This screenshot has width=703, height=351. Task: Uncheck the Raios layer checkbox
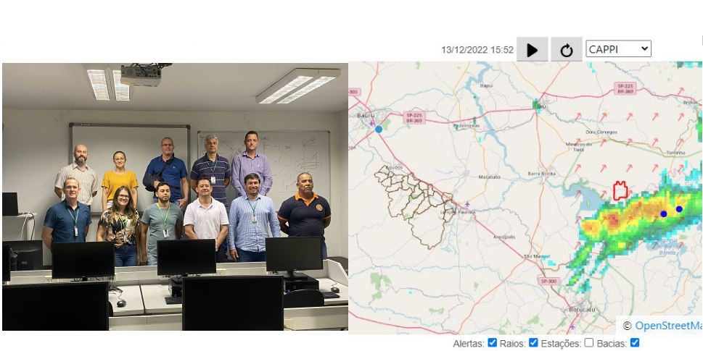point(533,342)
